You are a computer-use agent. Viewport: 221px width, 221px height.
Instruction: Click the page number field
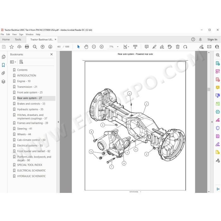[x=59, y=47]
